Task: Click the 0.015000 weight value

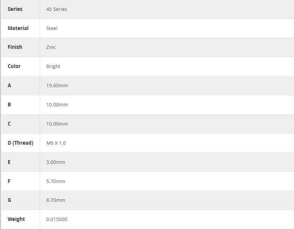Action: coord(56,219)
